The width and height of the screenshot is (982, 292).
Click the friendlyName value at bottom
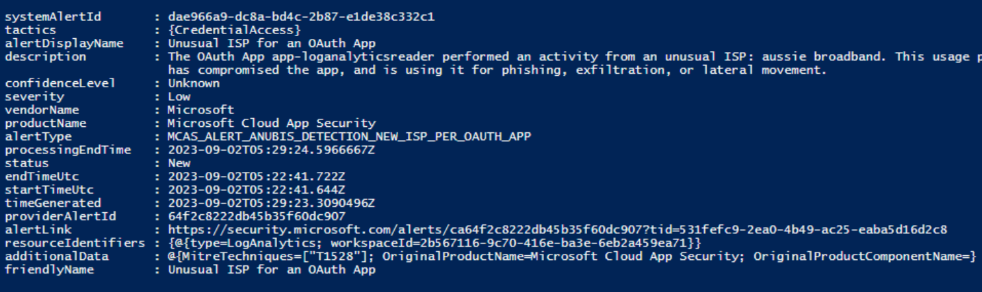[x=271, y=269]
